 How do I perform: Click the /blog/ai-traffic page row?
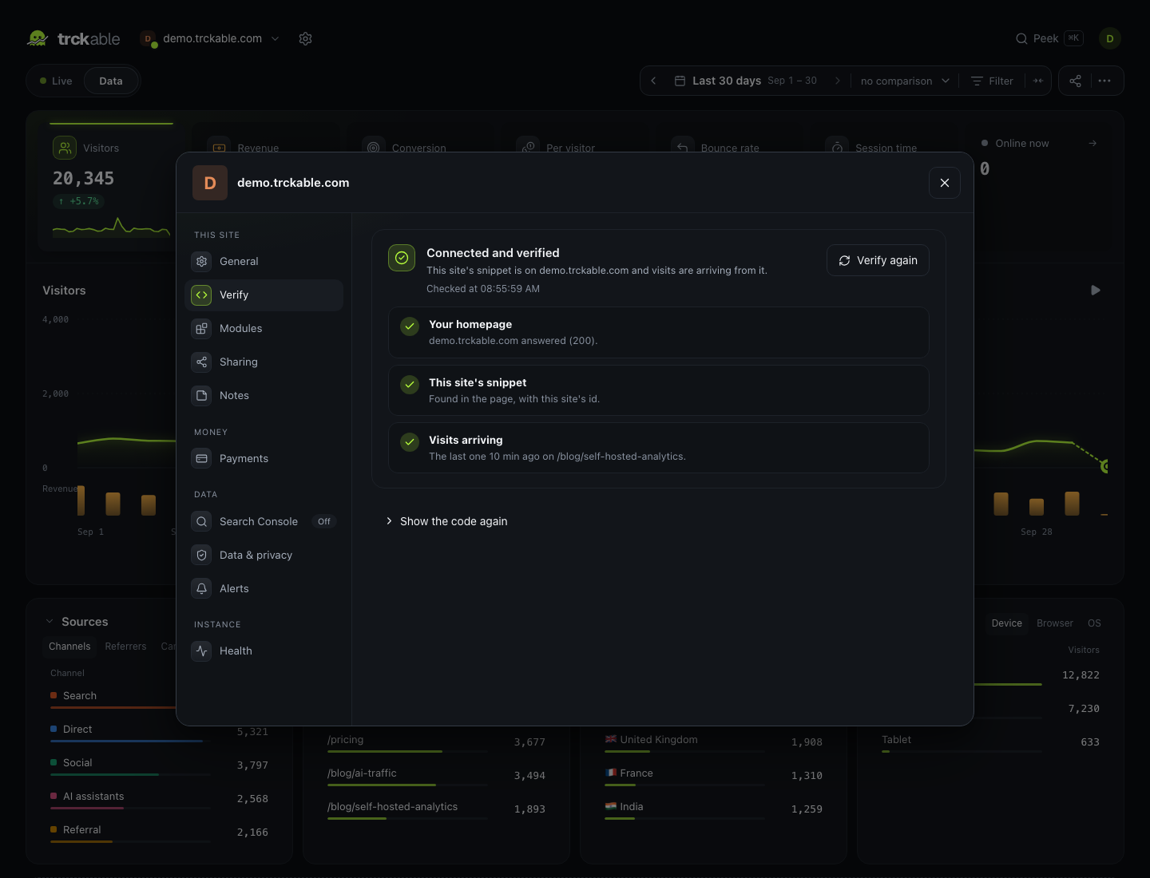click(x=437, y=776)
